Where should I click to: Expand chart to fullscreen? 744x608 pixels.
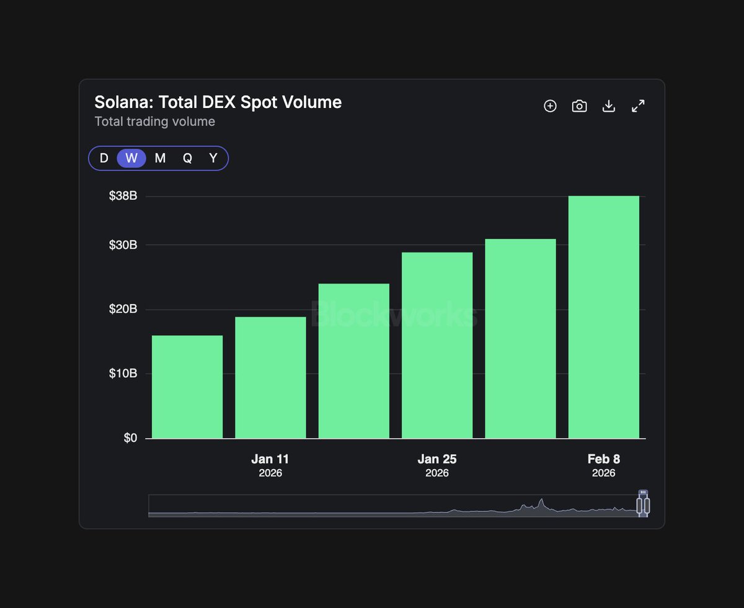(638, 106)
